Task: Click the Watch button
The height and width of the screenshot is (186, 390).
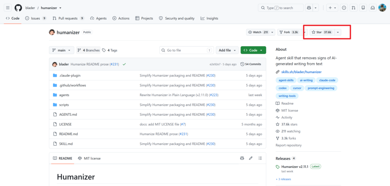Action: 258,33
